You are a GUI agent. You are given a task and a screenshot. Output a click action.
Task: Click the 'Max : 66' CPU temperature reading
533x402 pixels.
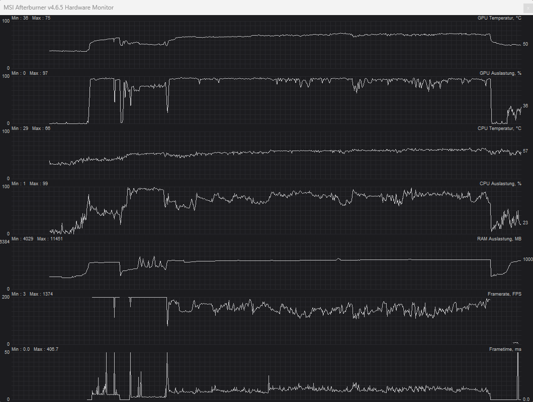[41, 128]
